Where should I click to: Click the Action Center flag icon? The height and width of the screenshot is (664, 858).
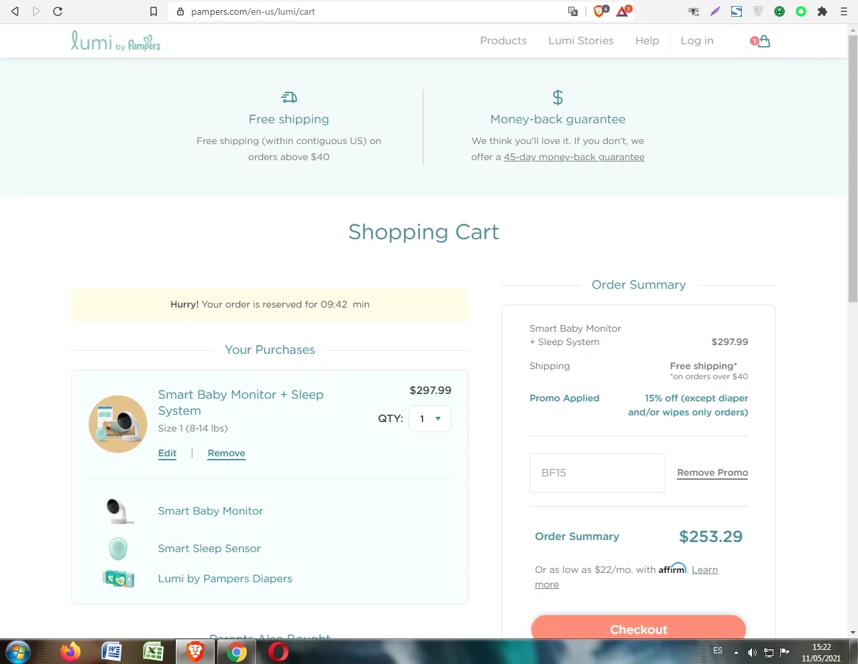(785, 652)
